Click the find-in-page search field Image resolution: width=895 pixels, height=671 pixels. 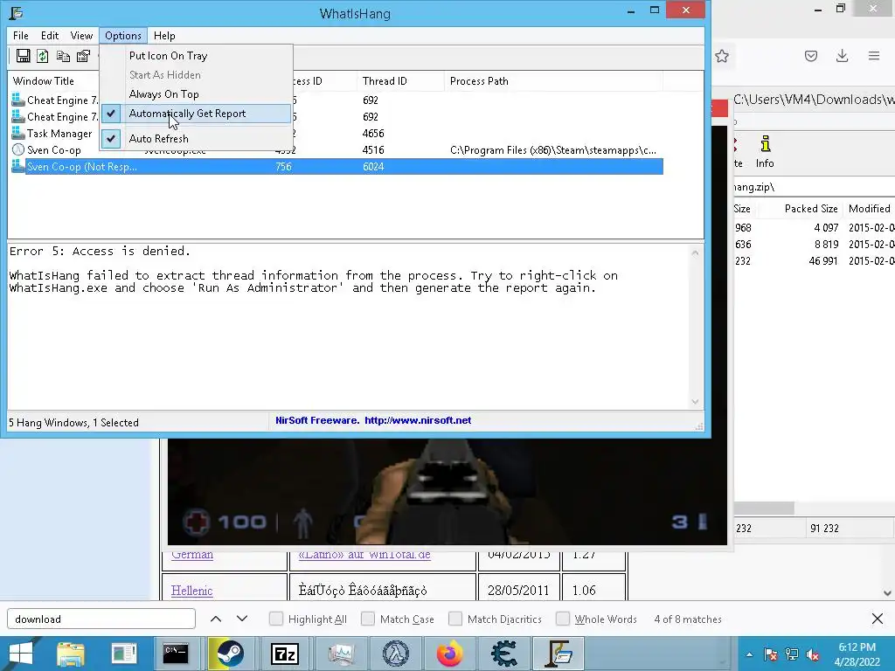101,619
